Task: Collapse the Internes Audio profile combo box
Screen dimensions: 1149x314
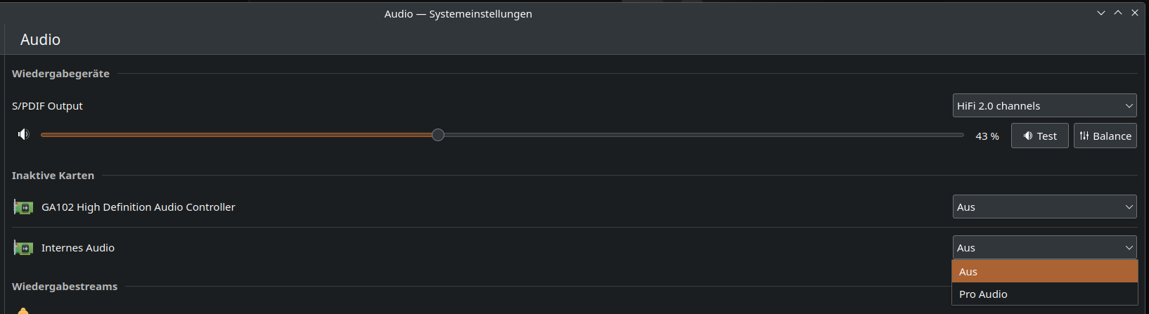Action: [1045, 247]
